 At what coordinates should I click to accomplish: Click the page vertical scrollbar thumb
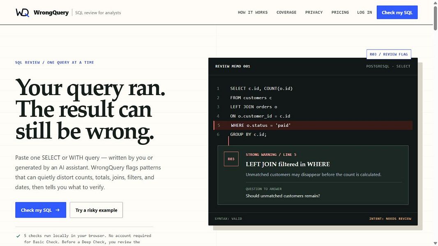pyautogui.click(x=435, y=18)
